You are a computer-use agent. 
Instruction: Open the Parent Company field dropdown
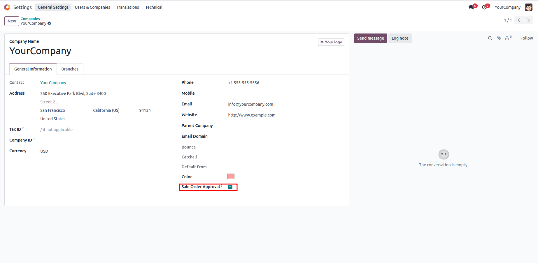coord(286,126)
